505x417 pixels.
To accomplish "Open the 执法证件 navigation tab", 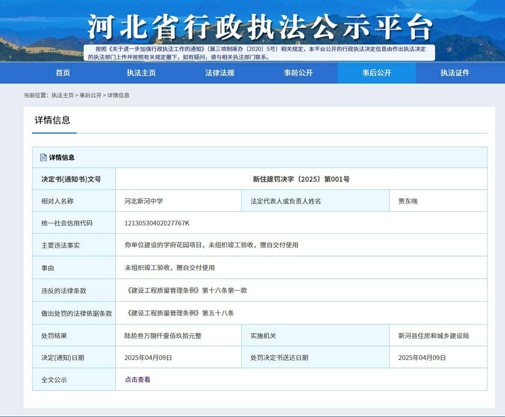I will pyautogui.click(x=455, y=73).
